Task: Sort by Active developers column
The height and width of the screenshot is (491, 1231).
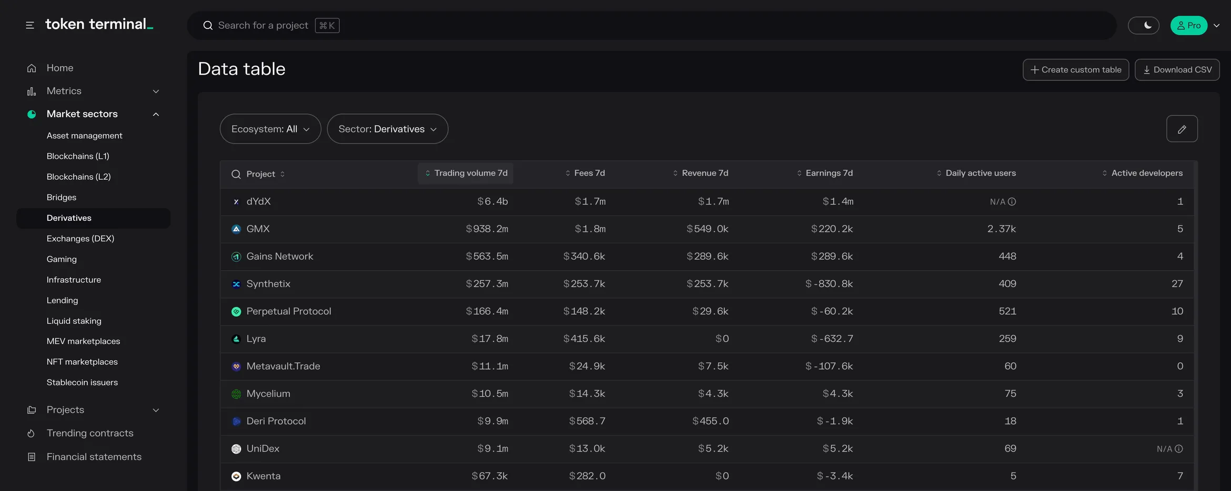Action: click(x=1142, y=173)
